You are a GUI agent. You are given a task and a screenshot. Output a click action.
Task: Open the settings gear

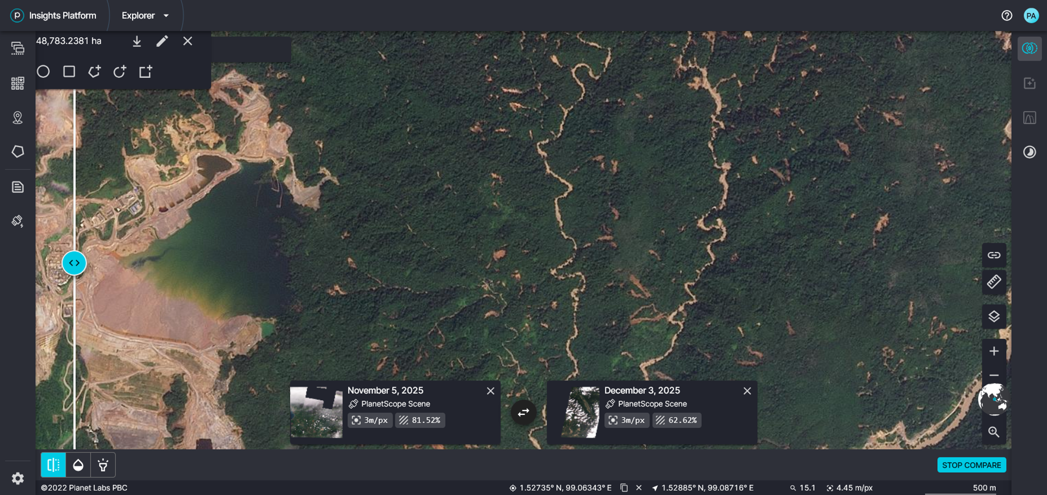coord(17,478)
